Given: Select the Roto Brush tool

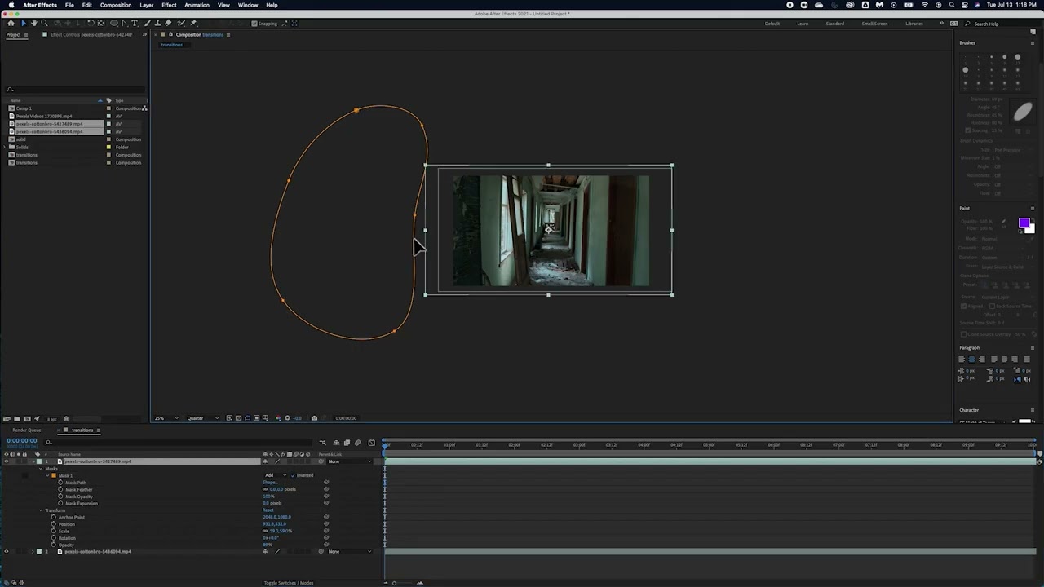Looking at the screenshot, I should [181, 23].
